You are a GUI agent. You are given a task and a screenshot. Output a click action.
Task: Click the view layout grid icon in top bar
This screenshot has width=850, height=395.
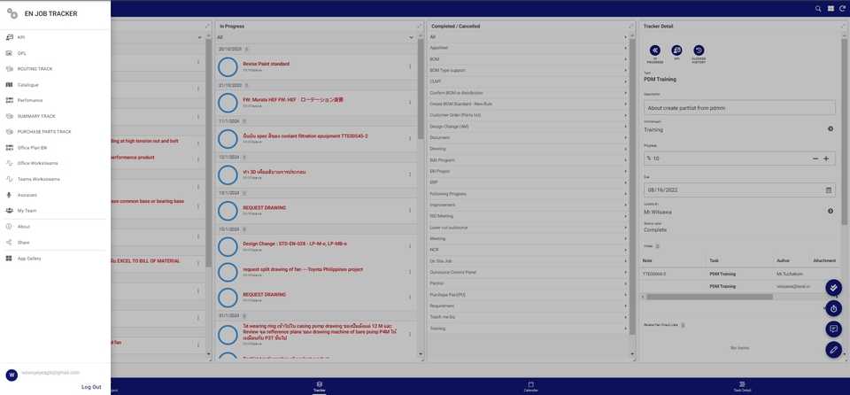point(831,9)
